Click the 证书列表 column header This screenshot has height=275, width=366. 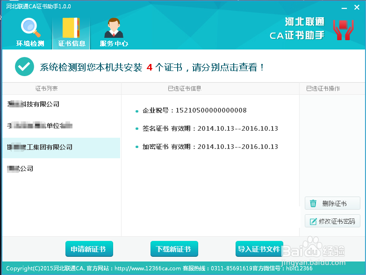pyautogui.click(x=46, y=88)
